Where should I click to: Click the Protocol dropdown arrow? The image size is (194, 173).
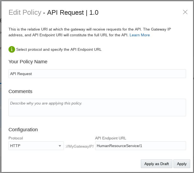coord(60,146)
